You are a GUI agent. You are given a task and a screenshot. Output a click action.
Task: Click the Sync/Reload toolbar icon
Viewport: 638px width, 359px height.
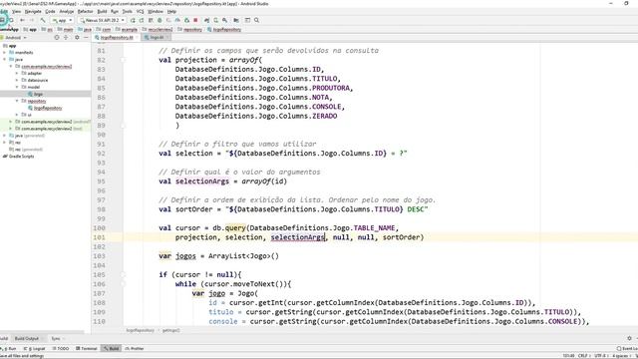point(12,20)
